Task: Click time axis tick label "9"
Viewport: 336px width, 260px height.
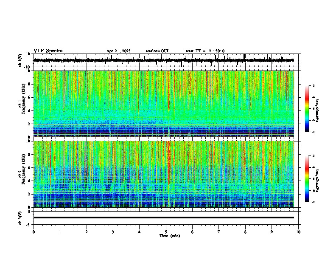Action: click(x=272, y=232)
